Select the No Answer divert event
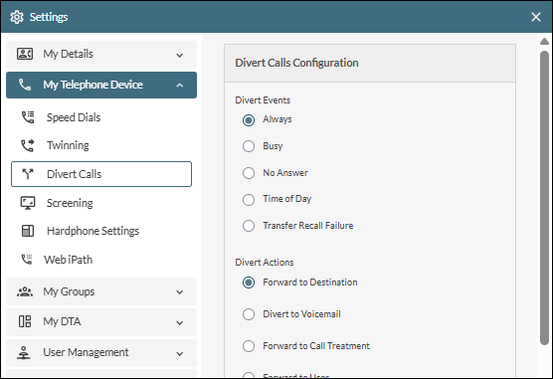 pyautogui.click(x=249, y=173)
